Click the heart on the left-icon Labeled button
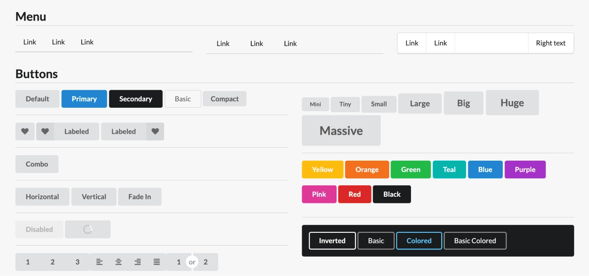Viewport: 589px width, 276px height. (x=45, y=131)
